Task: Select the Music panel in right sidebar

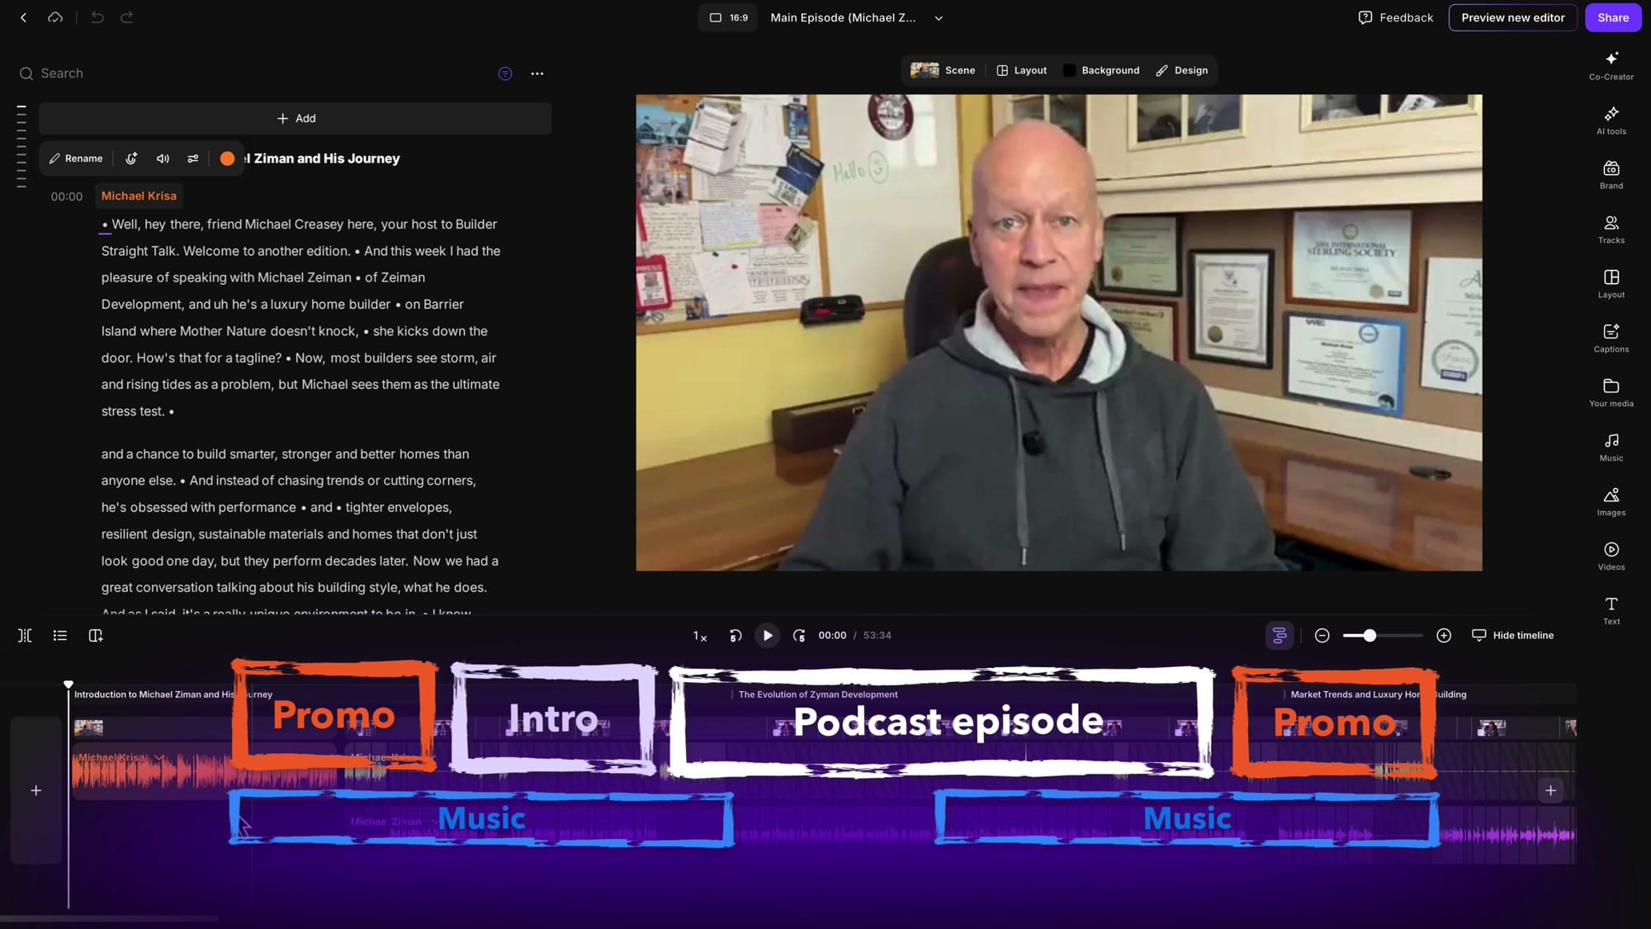Action: [x=1611, y=447]
